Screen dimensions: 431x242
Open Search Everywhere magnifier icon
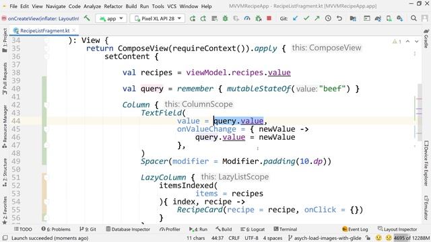413,18
